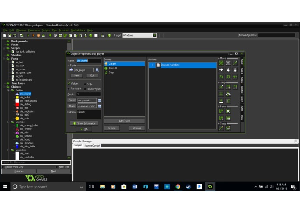Image resolution: width=300 pixels, height=213 pixels.
Task: Click the resource tree scroll-down arrow
Action: coord(69,158)
